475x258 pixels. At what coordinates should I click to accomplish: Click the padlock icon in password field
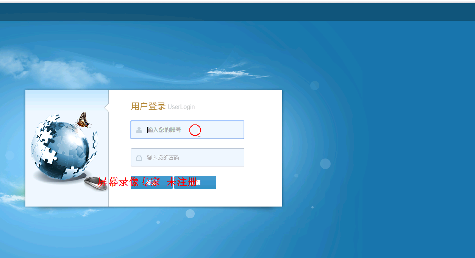(139, 158)
